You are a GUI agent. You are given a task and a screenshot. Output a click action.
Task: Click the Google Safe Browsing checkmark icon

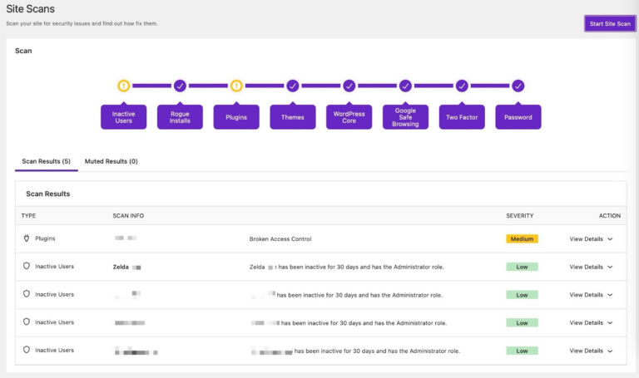pyautogui.click(x=405, y=86)
